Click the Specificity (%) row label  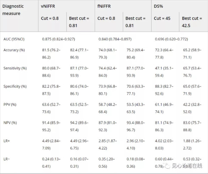pos(15,86)
